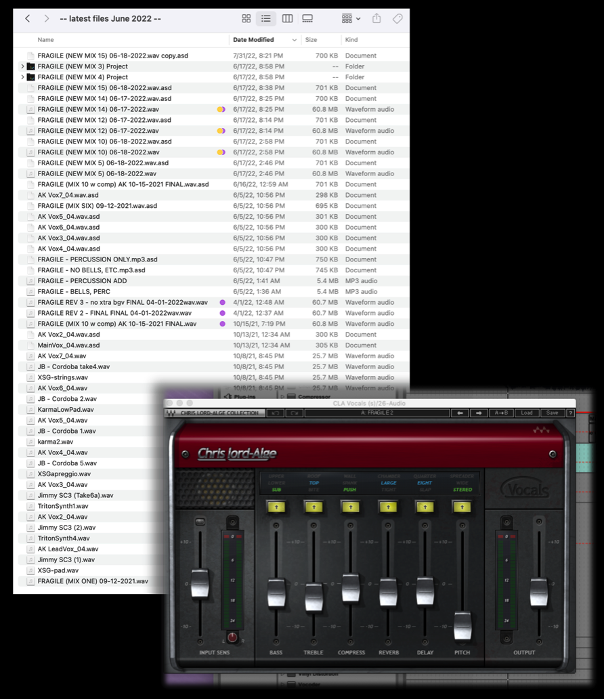Click tag dots on FRAGILE (NEW MIX 14) wav
The width and height of the screenshot is (604, 699).
coord(221,109)
